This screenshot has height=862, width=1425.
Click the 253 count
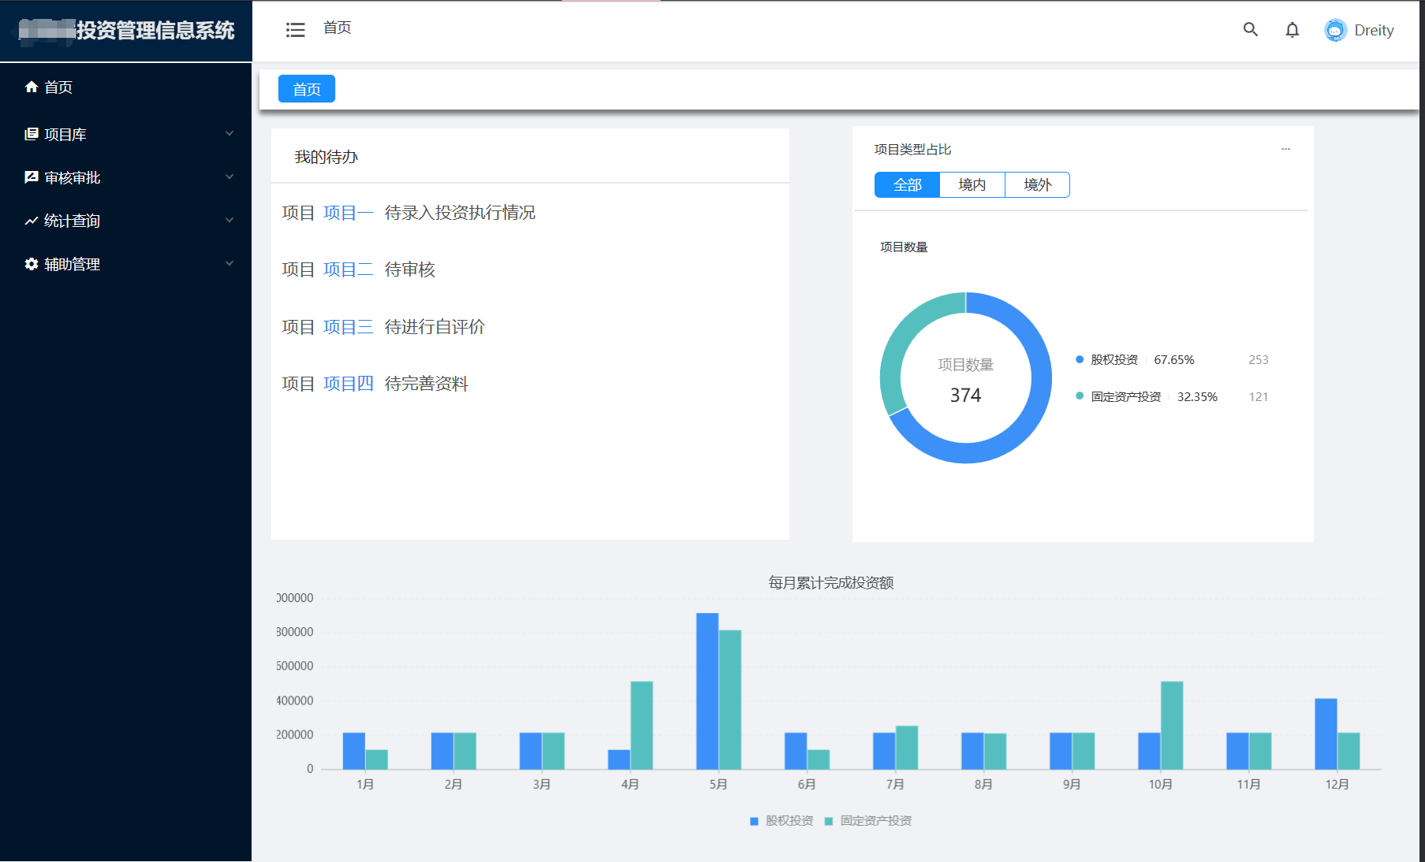coord(1259,359)
